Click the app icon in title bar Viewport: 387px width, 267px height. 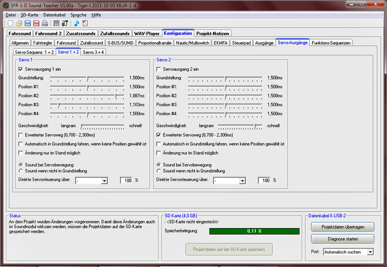point(6,5)
